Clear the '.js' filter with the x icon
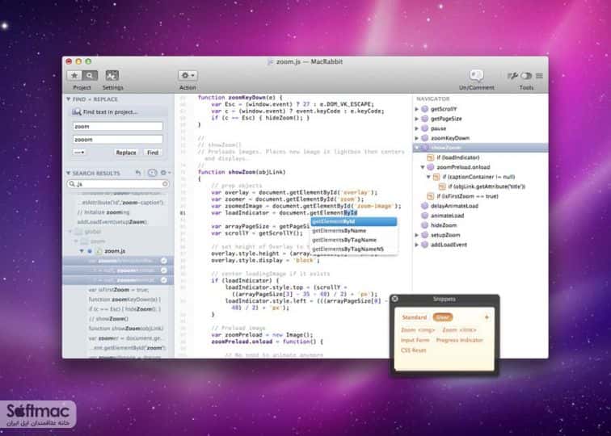 pyautogui.click(x=165, y=184)
